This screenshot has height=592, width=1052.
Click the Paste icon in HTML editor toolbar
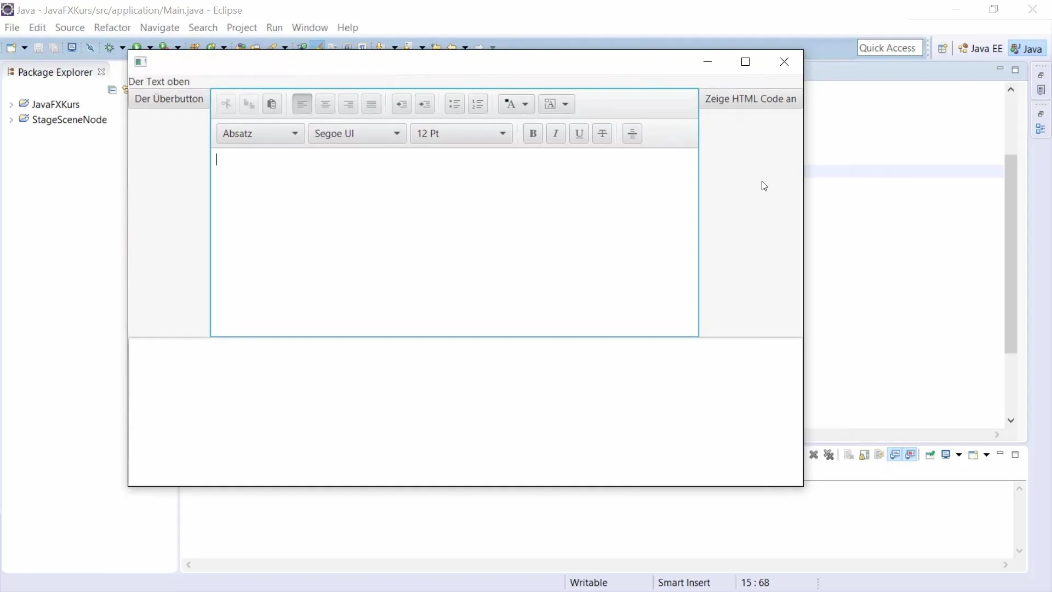pyautogui.click(x=272, y=104)
